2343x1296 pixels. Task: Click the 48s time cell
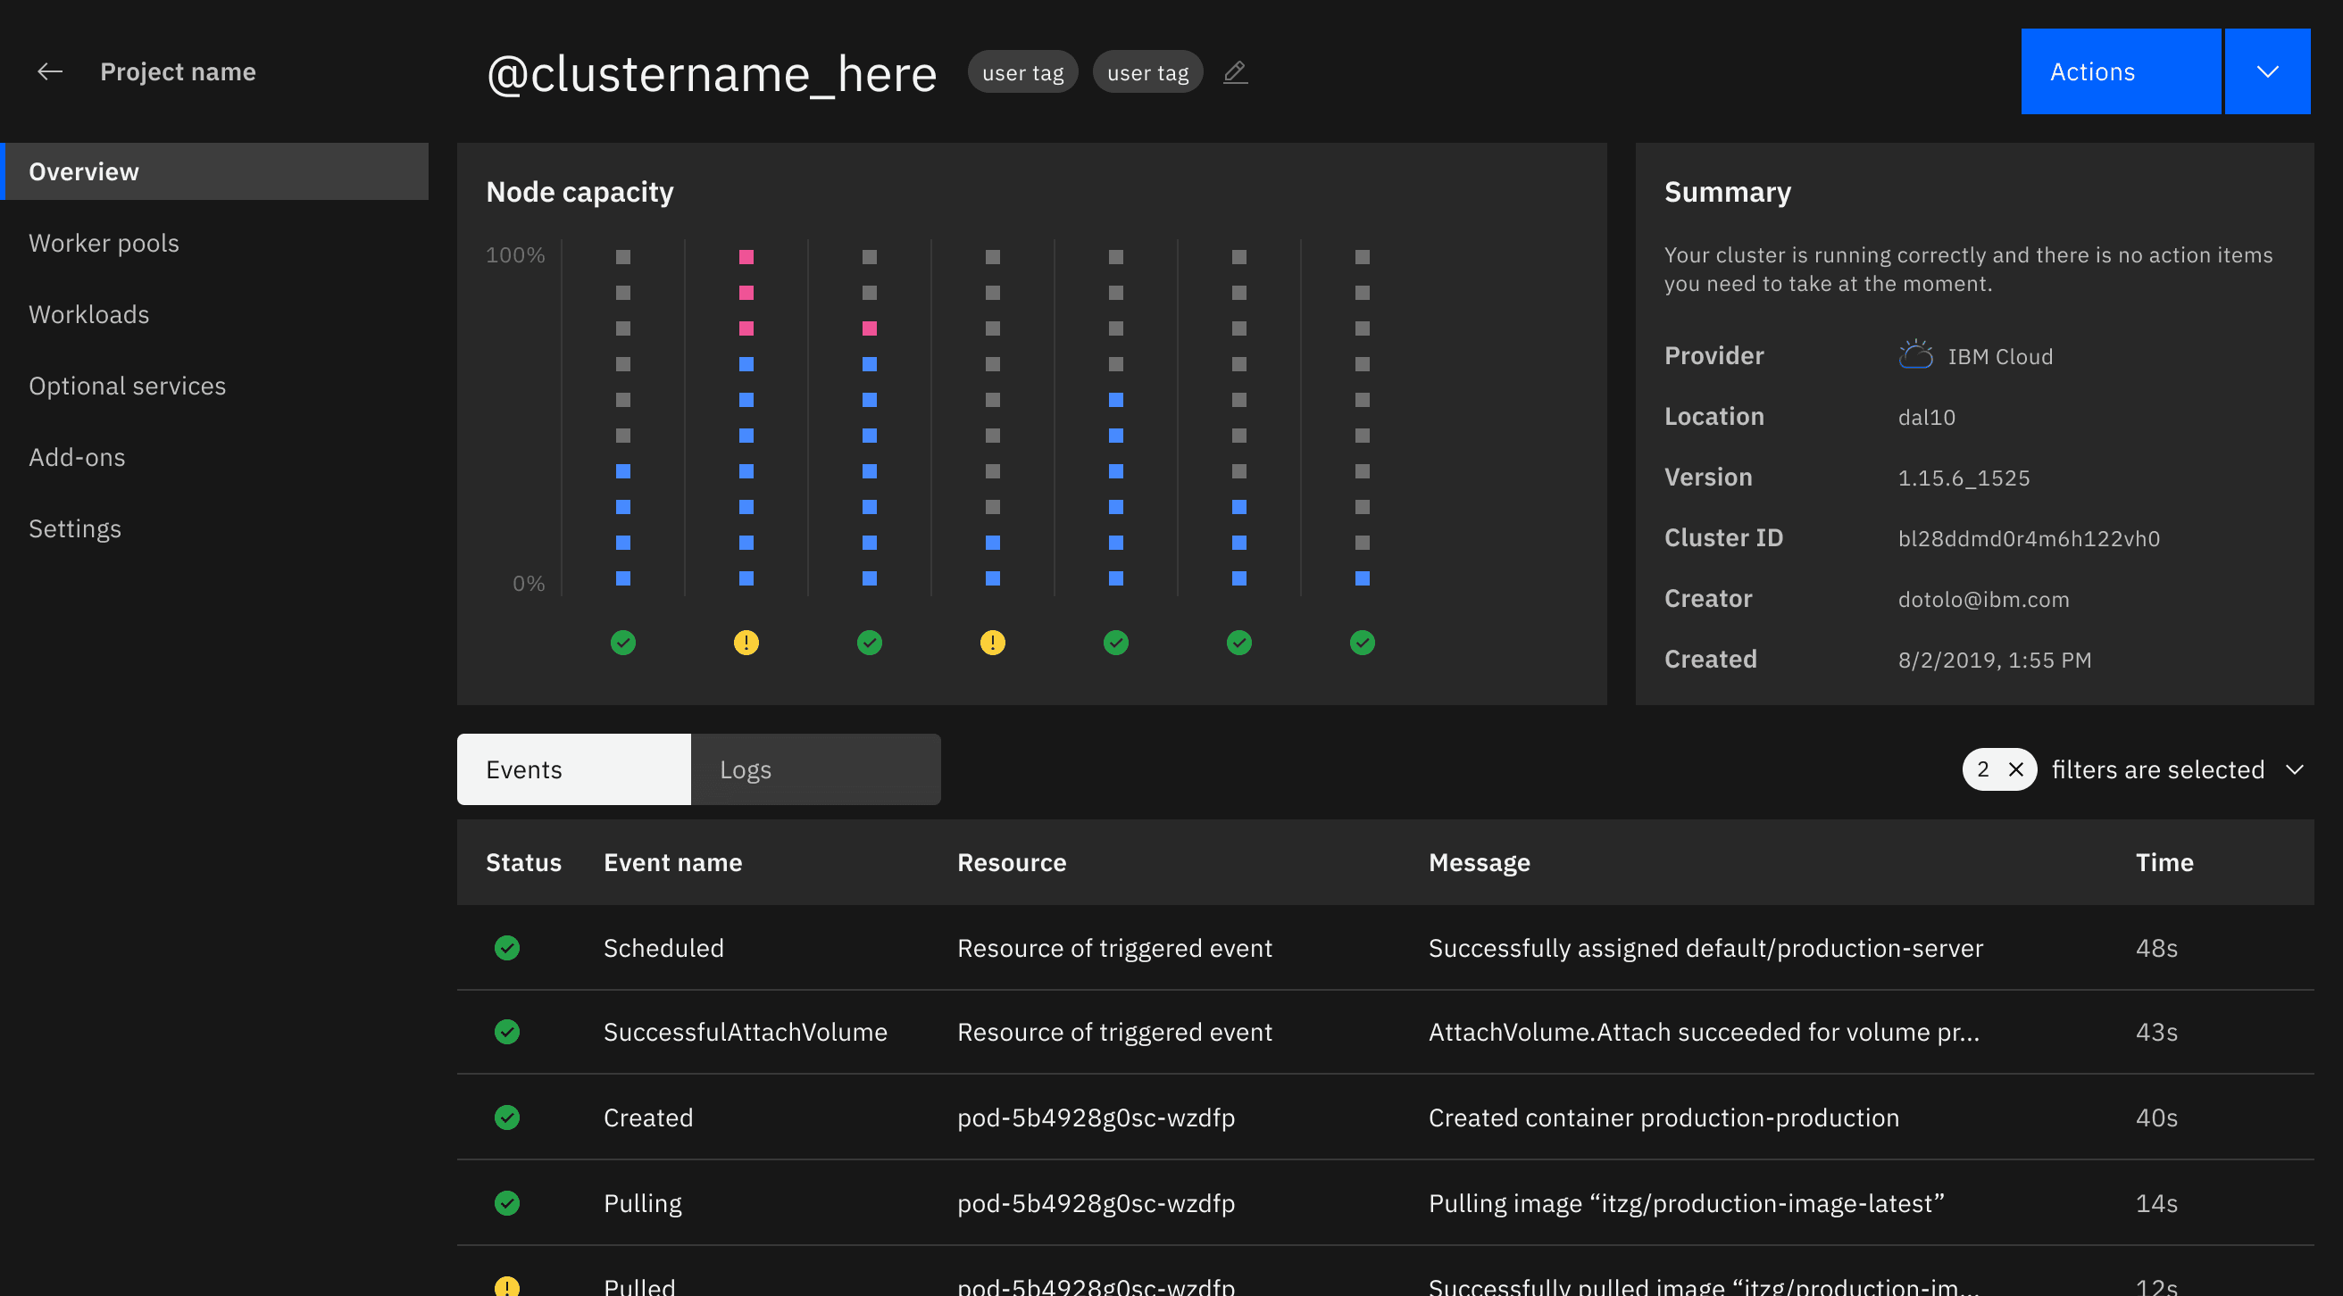[2156, 948]
